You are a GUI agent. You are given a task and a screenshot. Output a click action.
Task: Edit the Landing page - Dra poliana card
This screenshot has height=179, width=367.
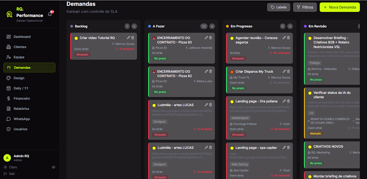284,101
